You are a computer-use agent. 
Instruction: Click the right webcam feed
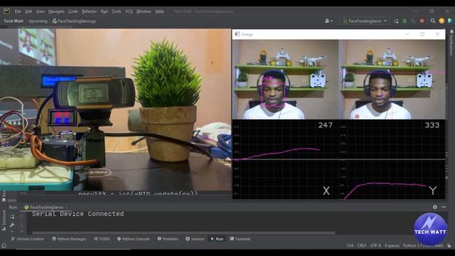click(392, 80)
